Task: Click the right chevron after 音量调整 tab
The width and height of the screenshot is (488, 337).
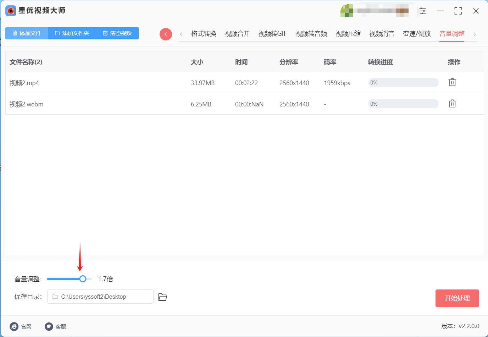Action: [475, 34]
